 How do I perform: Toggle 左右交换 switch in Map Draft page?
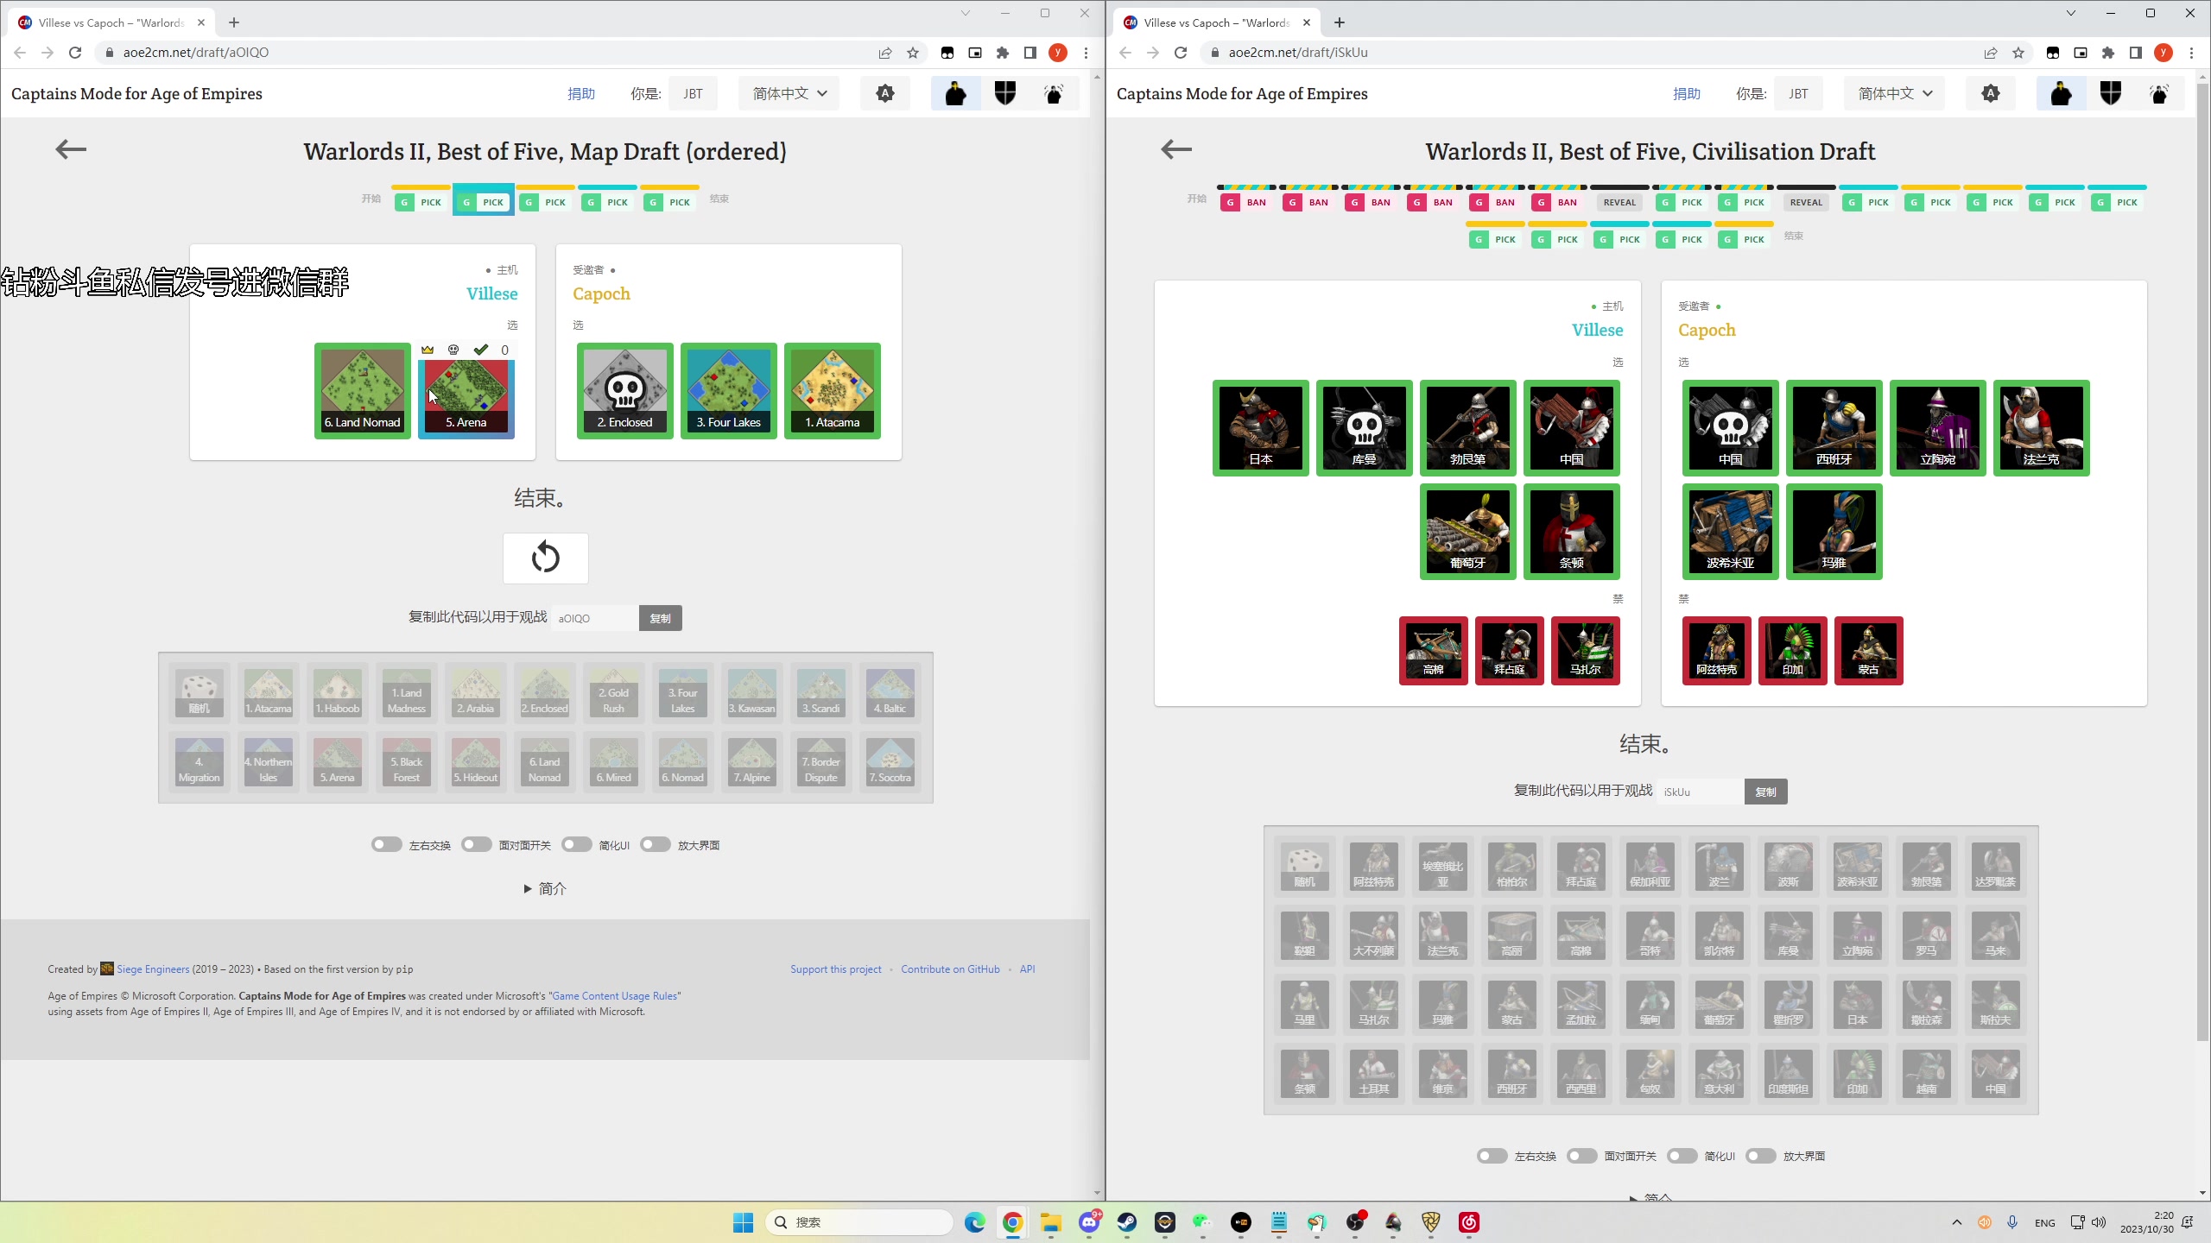click(386, 844)
